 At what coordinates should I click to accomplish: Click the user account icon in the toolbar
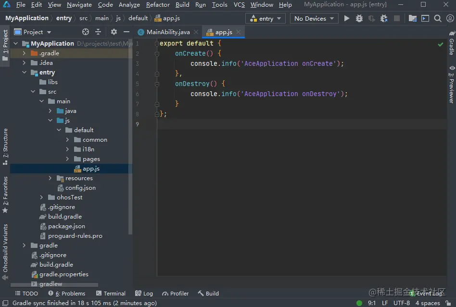[x=450, y=18]
